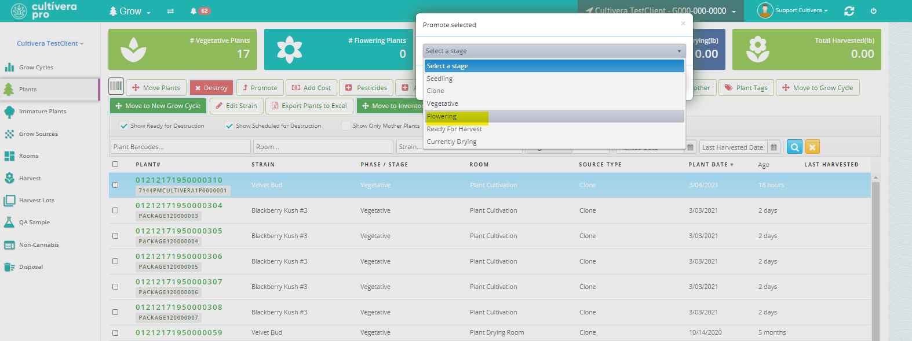The image size is (912, 341).
Task: Click the Support Cultivera user avatar
Action: point(765,10)
